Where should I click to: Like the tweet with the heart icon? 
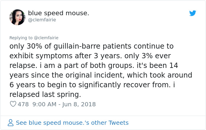13,104
